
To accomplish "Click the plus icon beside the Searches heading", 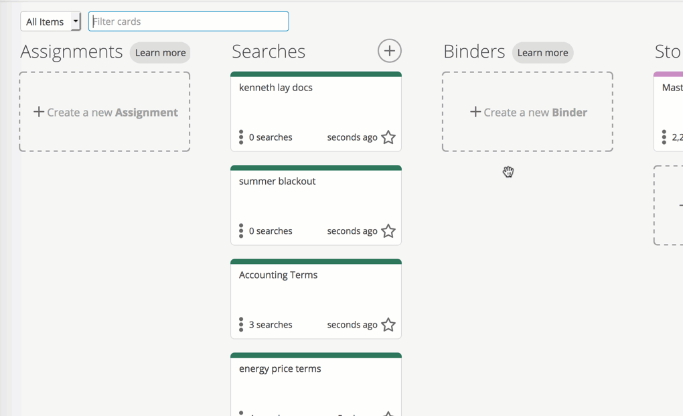I will coord(389,50).
